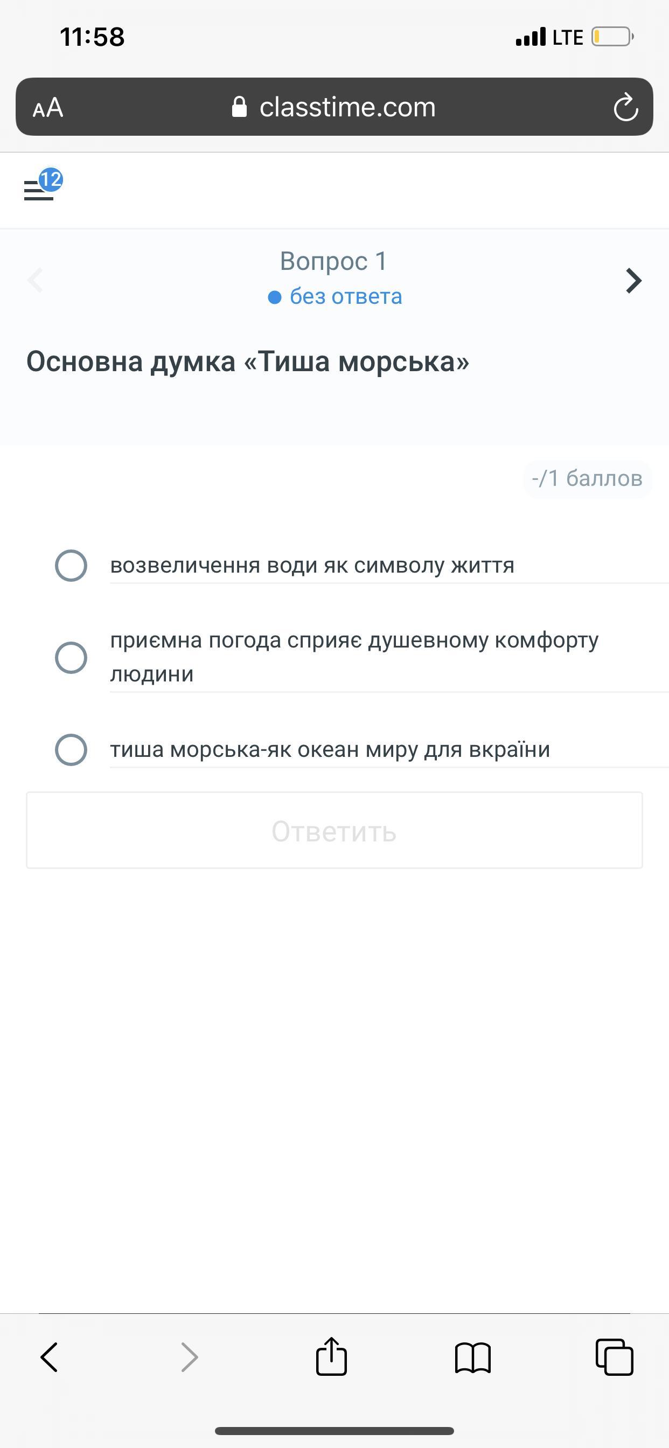Tap the Safari forward arrow
The image size is (669, 1448).
click(x=190, y=1357)
